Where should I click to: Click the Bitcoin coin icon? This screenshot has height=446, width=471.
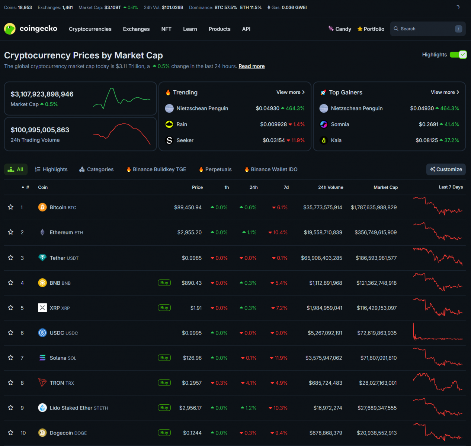42,207
